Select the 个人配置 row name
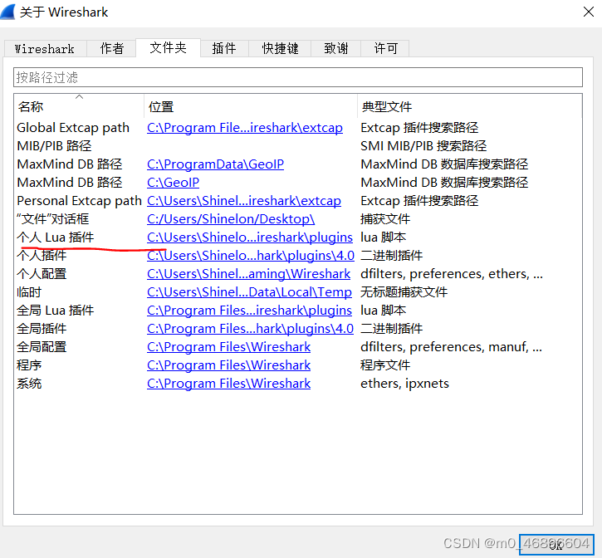The width and height of the screenshot is (602, 558). (42, 273)
